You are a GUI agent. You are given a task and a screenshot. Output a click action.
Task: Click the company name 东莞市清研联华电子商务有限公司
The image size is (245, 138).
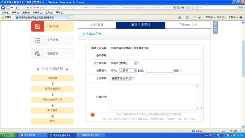129,48
